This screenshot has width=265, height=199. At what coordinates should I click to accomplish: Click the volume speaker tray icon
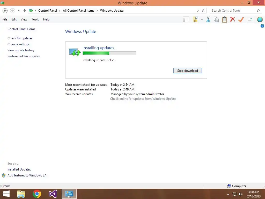(241, 194)
